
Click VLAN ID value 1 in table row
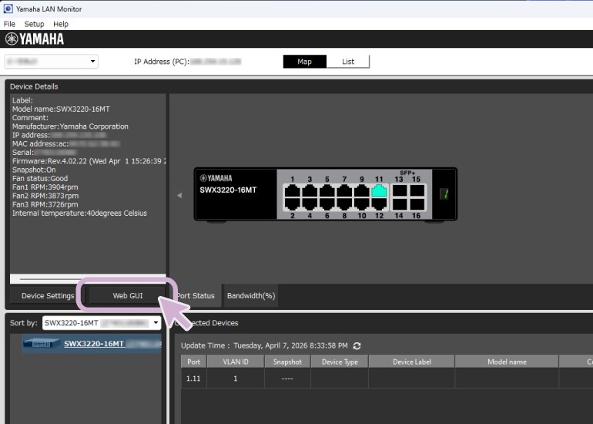point(236,379)
